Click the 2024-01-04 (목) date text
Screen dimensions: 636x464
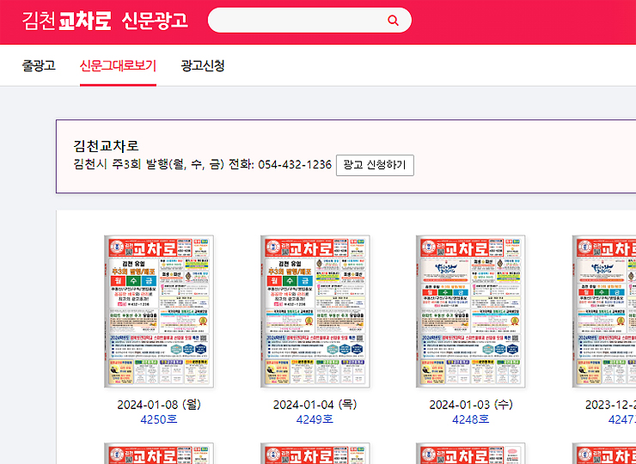315,405
